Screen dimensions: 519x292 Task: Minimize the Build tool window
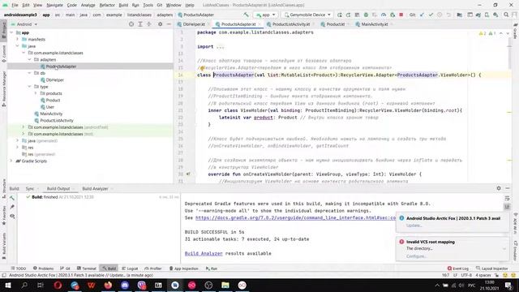(x=508, y=188)
